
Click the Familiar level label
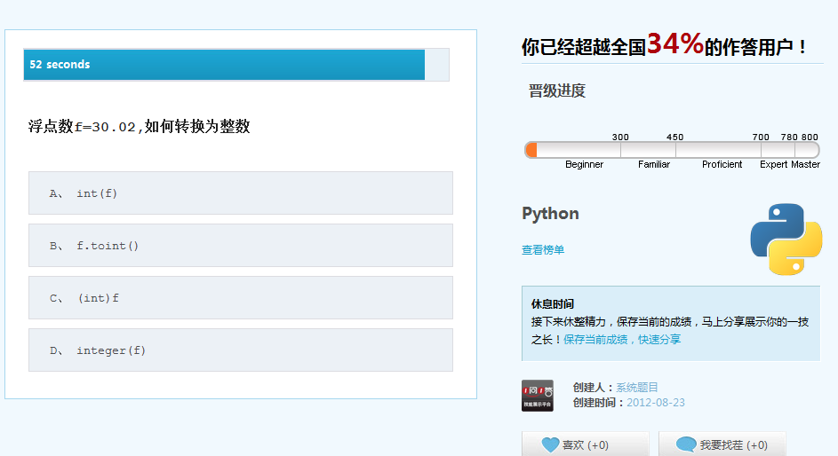[x=654, y=164]
